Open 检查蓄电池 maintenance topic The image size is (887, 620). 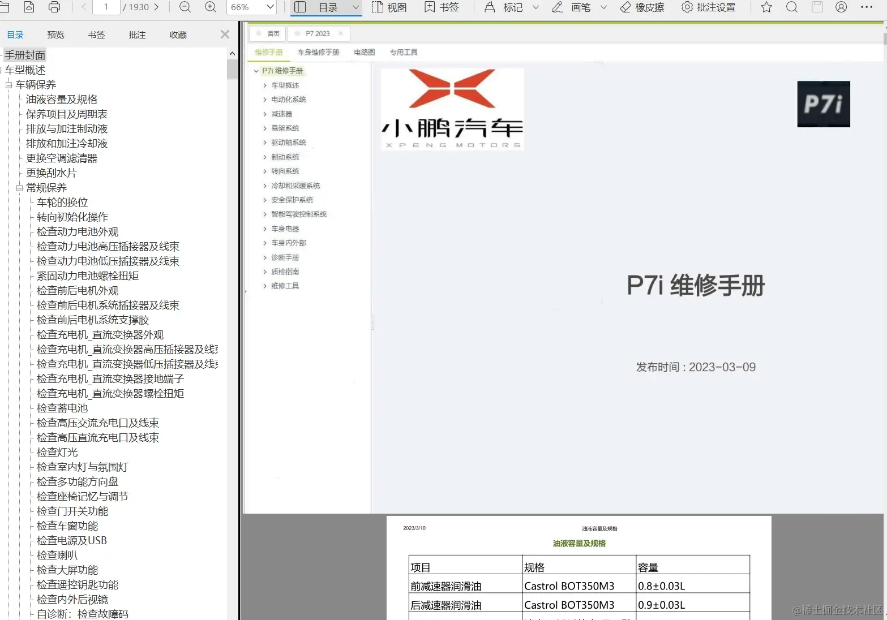pyautogui.click(x=62, y=408)
